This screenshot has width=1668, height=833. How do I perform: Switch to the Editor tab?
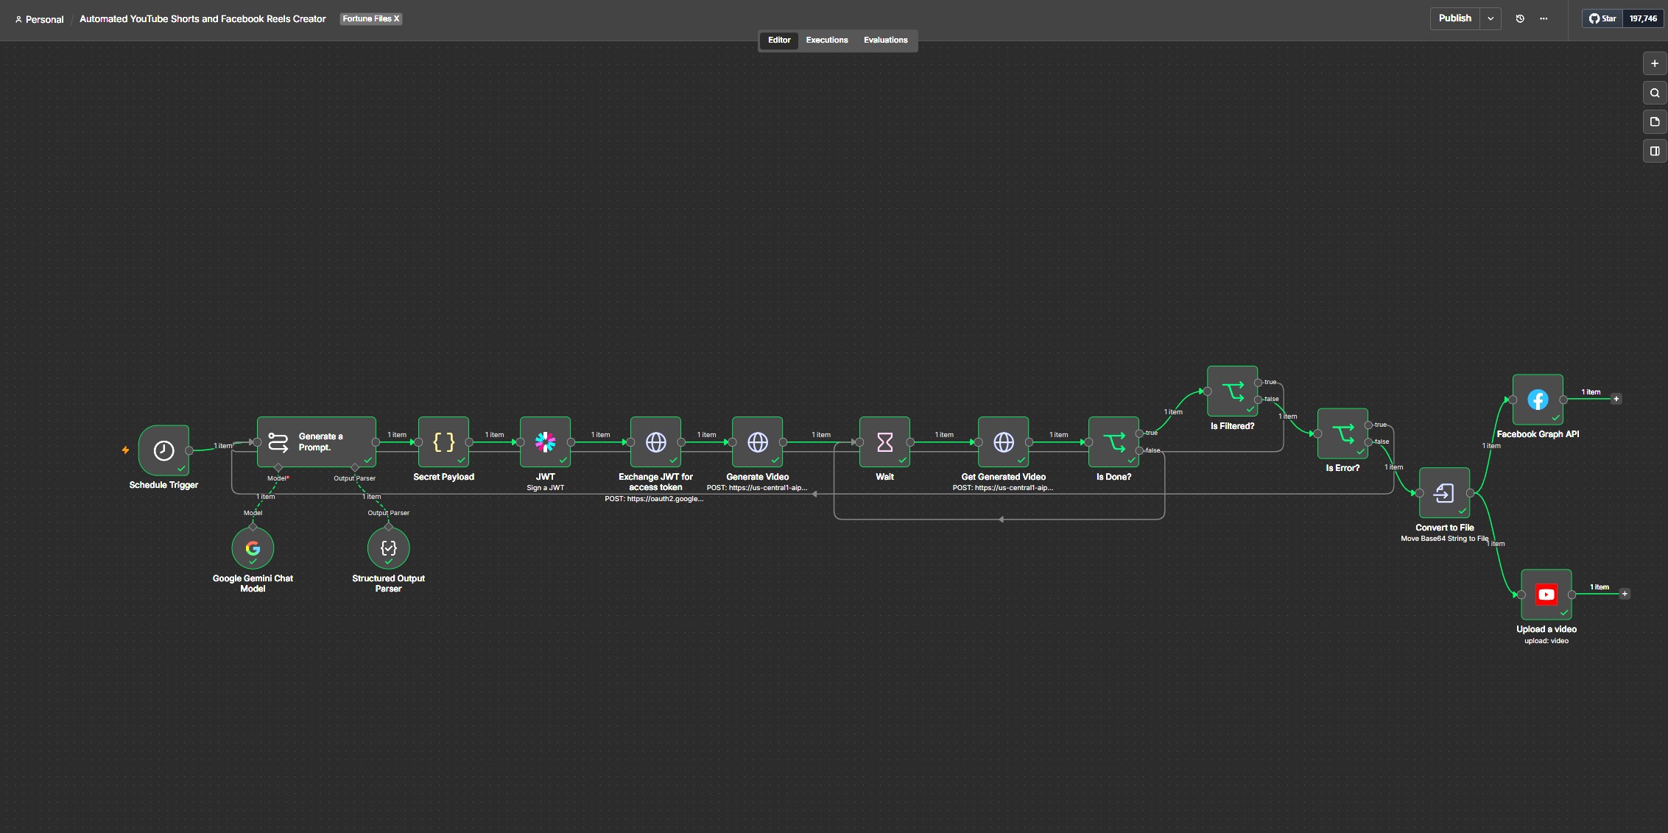(x=779, y=40)
